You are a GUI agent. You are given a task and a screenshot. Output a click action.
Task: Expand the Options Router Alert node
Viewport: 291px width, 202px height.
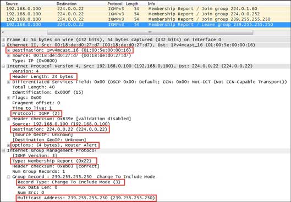point(9,145)
